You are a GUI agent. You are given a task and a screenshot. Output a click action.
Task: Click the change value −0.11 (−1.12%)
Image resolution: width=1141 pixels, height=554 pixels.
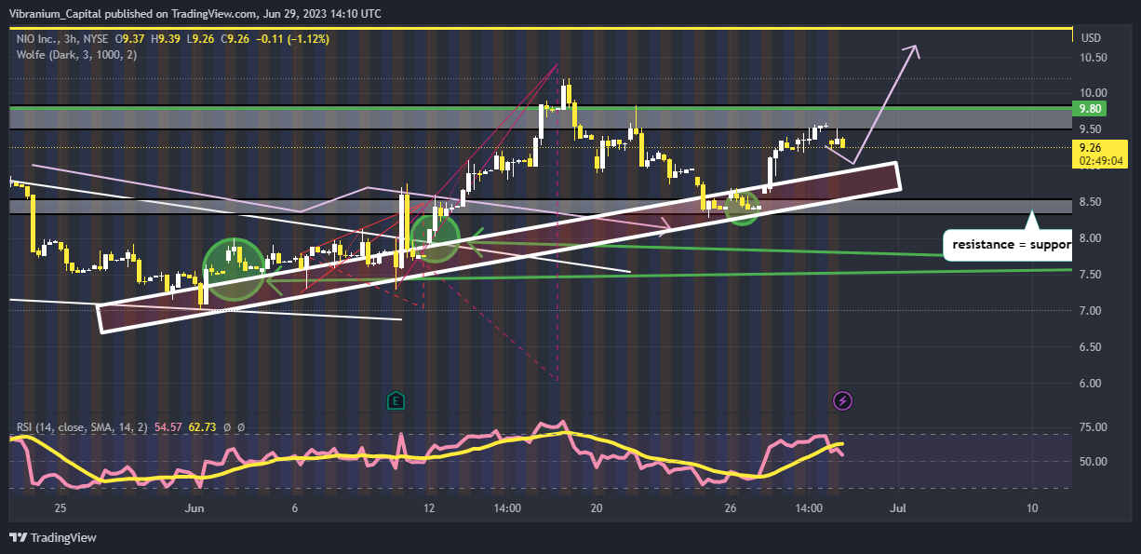(x=291, y=38)
